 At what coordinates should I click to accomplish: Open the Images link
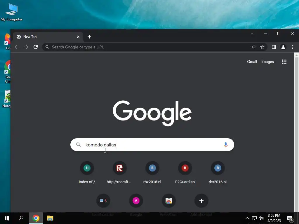tap(267, 62)
